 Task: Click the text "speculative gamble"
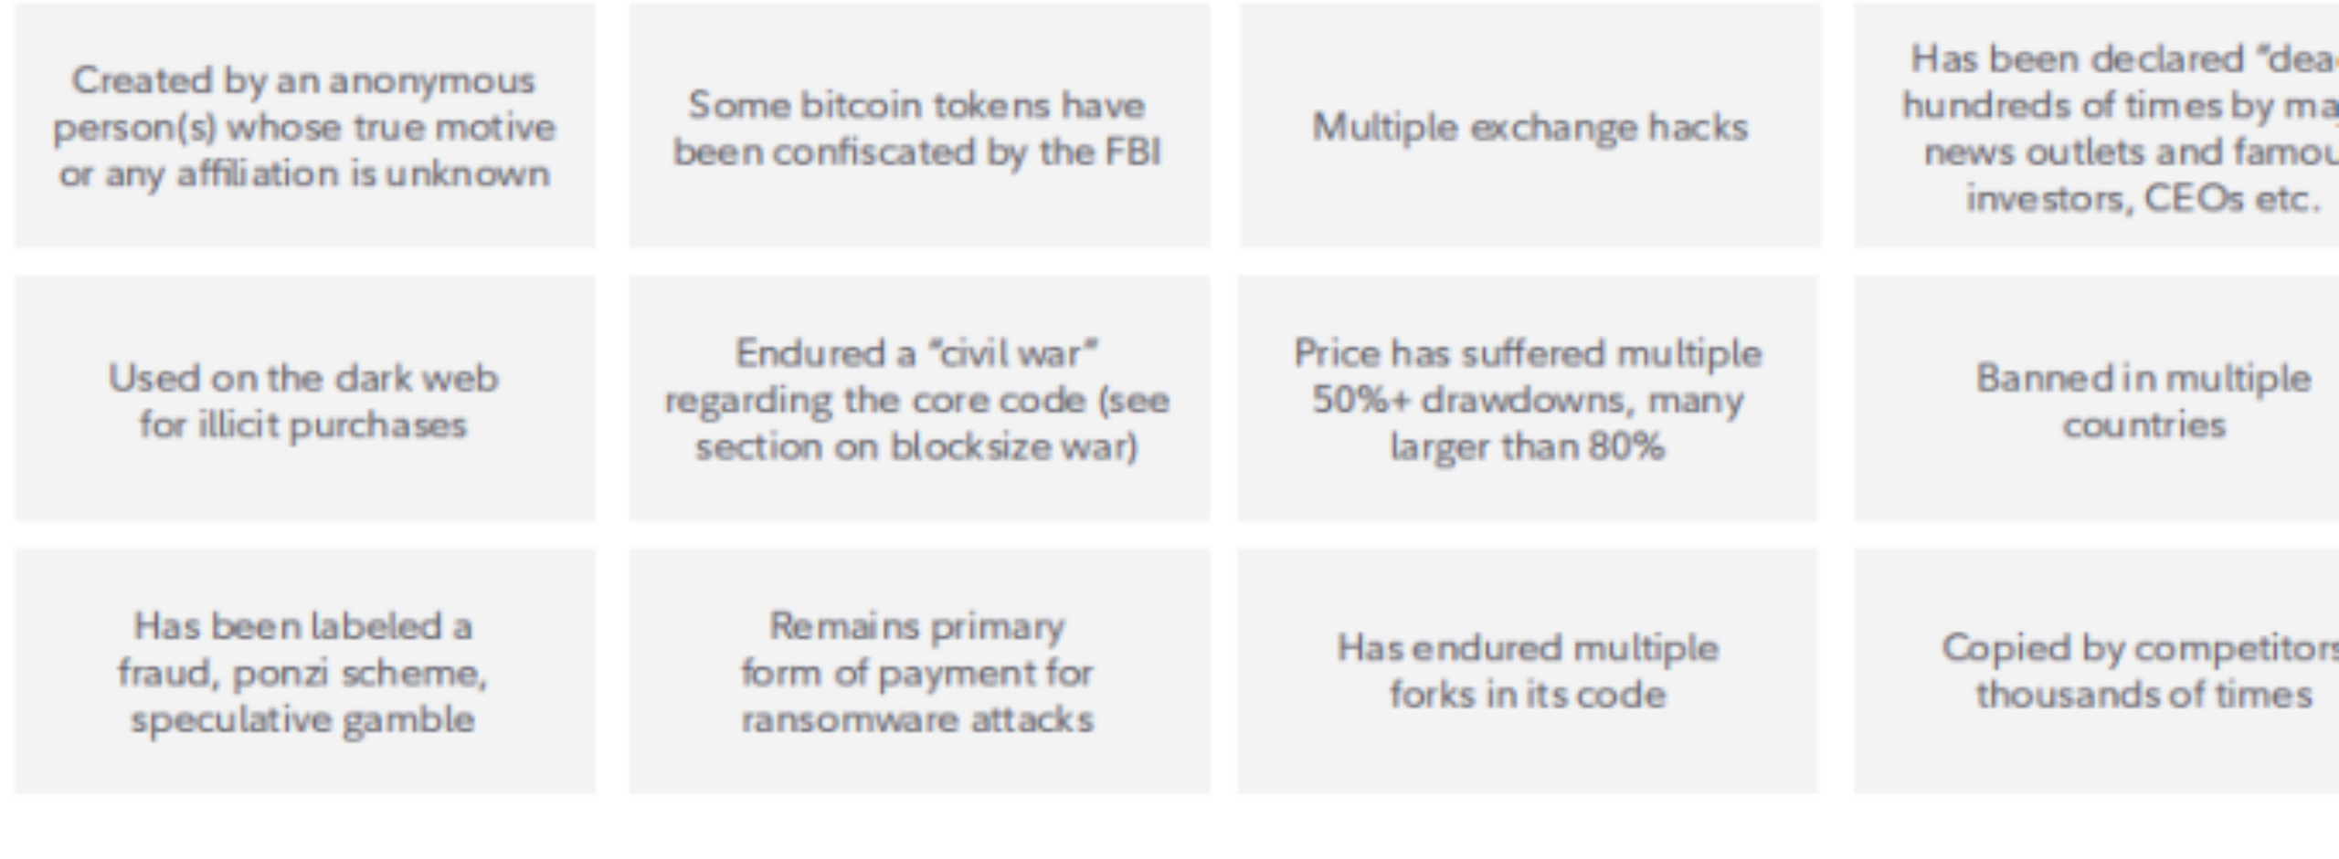pos(302,720)
